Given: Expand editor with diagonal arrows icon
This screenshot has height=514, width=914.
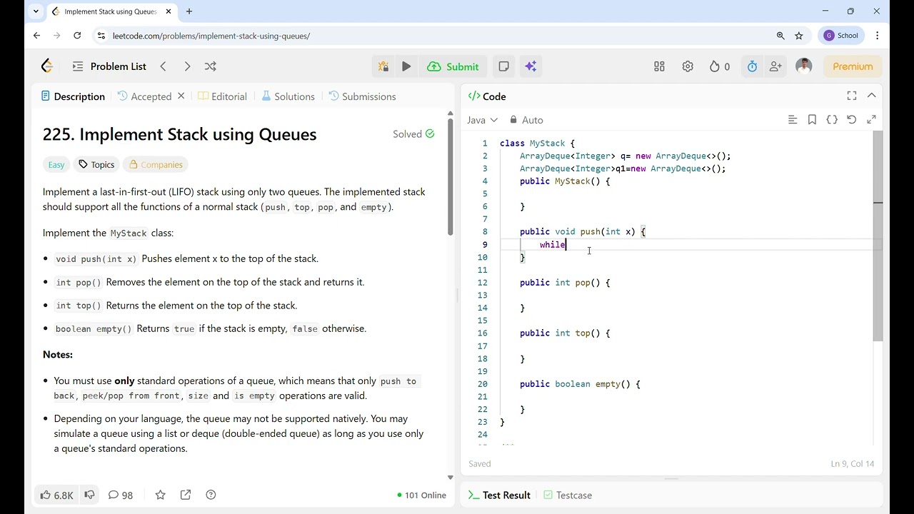Looking at the screenshot, I should tap(871, 120).
